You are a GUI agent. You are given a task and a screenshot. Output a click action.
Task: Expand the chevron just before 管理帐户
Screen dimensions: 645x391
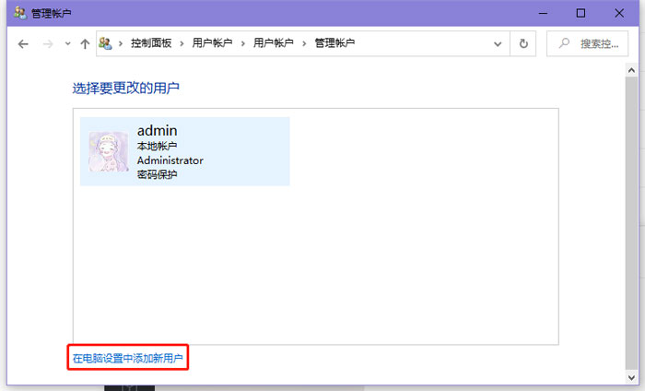305,43
